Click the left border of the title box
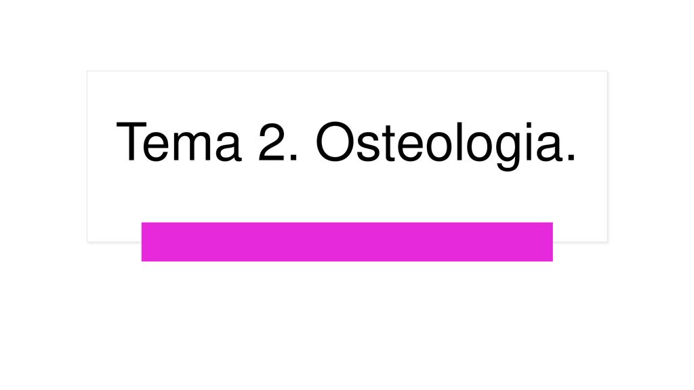The image size is (694, 390). (87, 156)
